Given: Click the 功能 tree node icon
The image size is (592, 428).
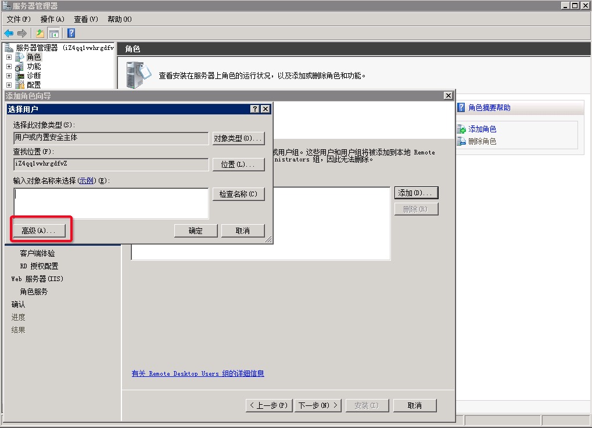Looking at the screenshot, I should 20,66.
